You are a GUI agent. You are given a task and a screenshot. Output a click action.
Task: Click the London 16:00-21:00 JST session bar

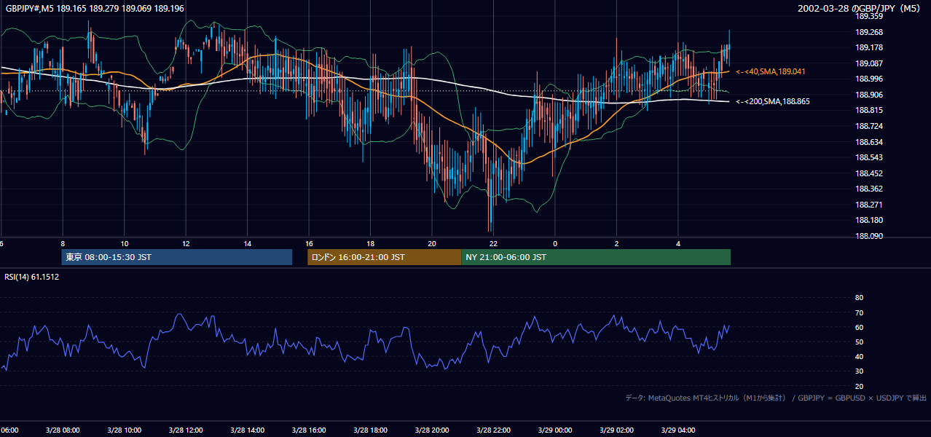(x=384, y=257)
